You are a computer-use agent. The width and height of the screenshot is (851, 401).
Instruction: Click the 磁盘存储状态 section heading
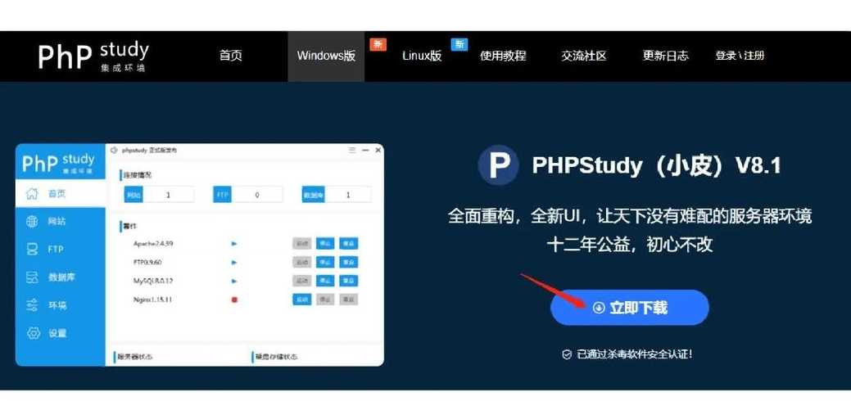(276, 357)
